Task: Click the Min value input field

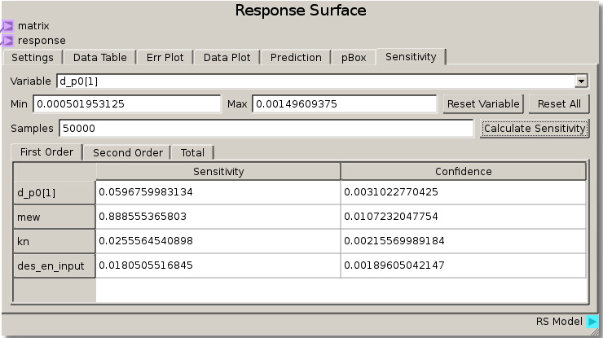Action: point(126,104)
